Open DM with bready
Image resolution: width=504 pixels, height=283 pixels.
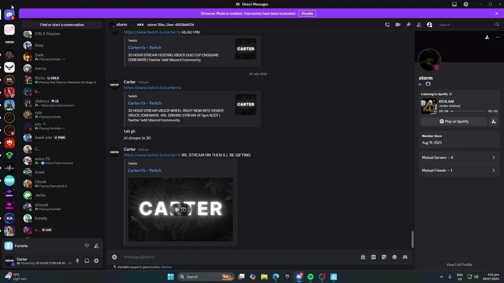tap(62, 218)
